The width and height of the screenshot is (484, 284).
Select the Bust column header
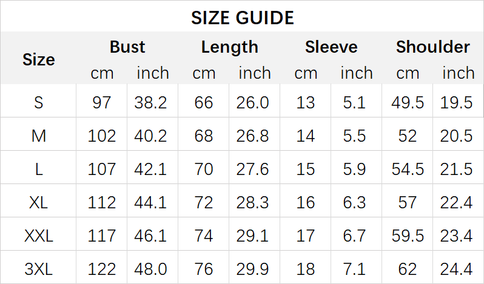coord(127,47)
